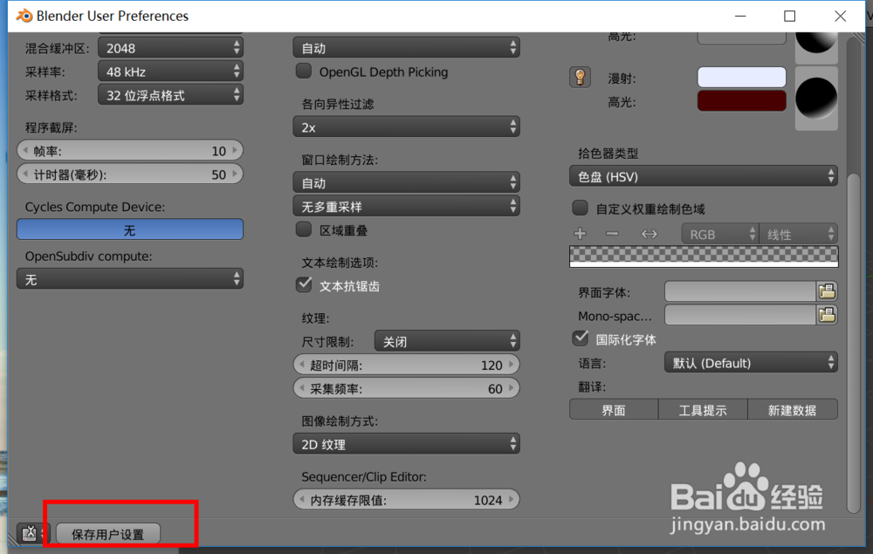Browse for 界面字体 font file folder icon
Image resolution: width=873 pixels, height=554 pixels.
coord(827,291)
